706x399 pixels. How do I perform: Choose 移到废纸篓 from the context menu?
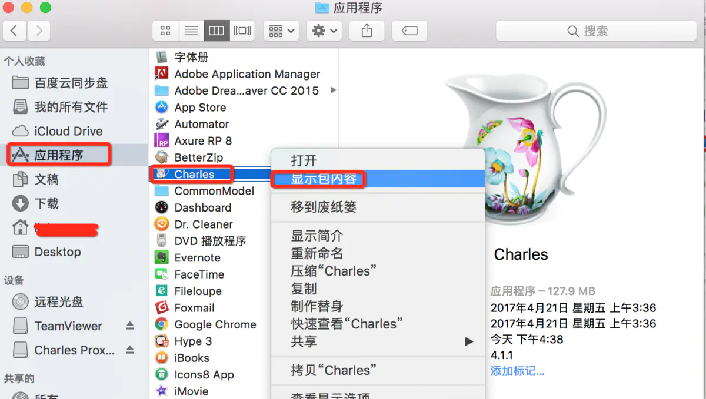pyautogui.click(x=378, y=207)
